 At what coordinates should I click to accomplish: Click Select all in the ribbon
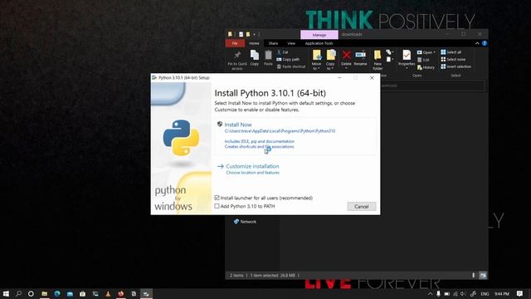(451, 52)
